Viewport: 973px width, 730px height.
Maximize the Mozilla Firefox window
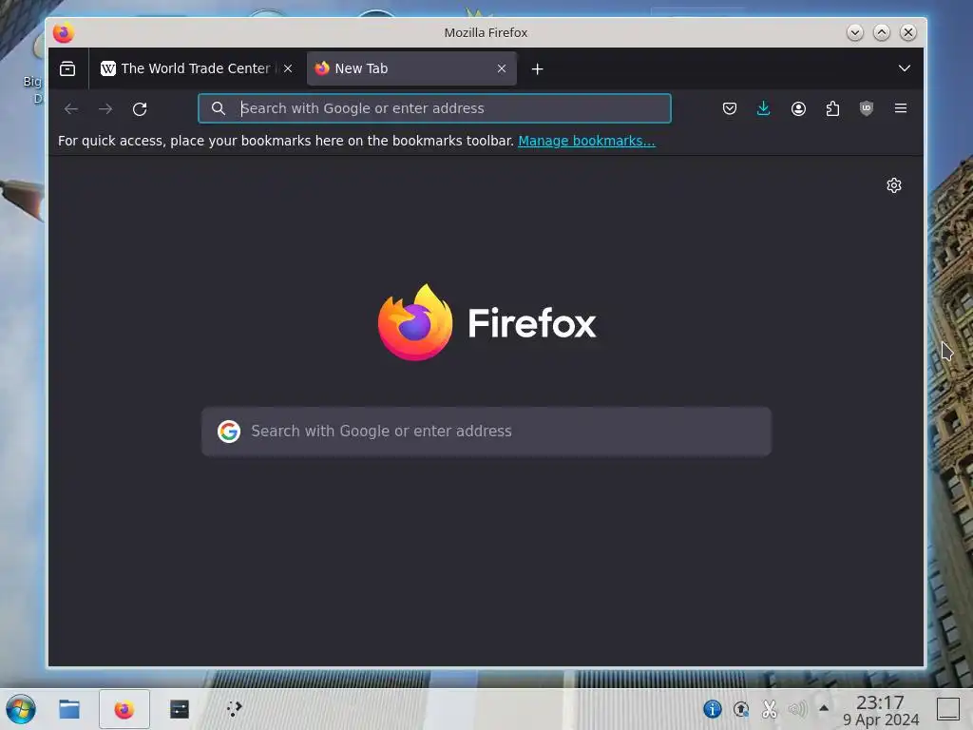pos(881,33)
